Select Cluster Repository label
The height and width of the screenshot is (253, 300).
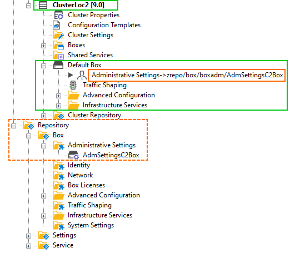pyautogui.click(x=94, y=115)
